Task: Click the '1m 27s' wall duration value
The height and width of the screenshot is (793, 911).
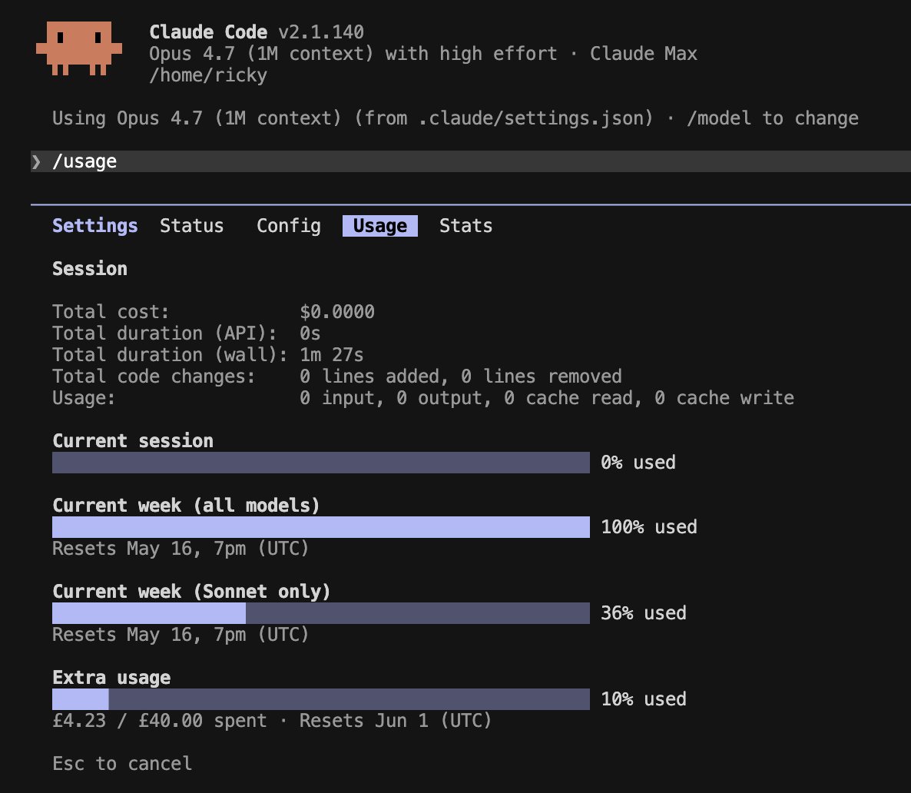Action: point(332,355)
